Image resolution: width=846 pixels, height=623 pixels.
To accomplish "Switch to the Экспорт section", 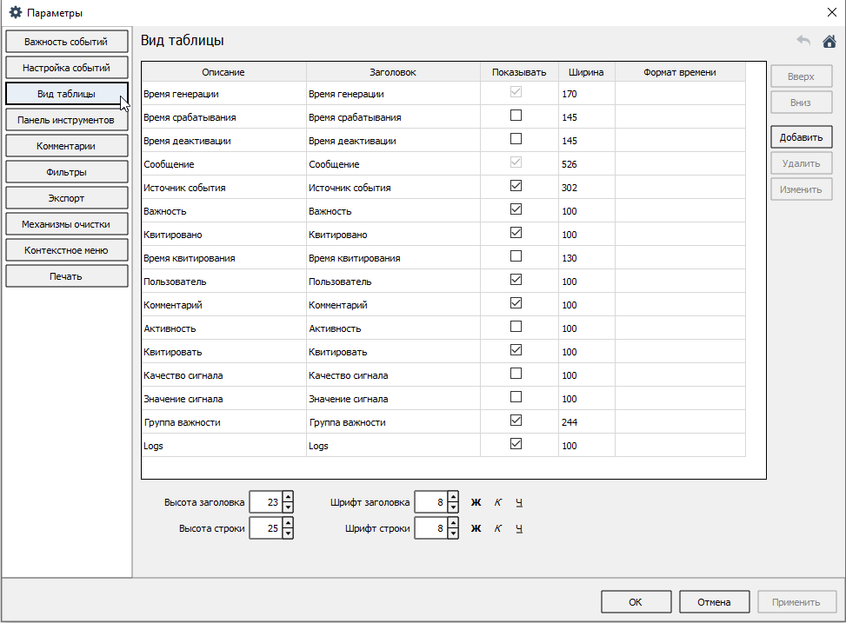I will pos(66,198).
